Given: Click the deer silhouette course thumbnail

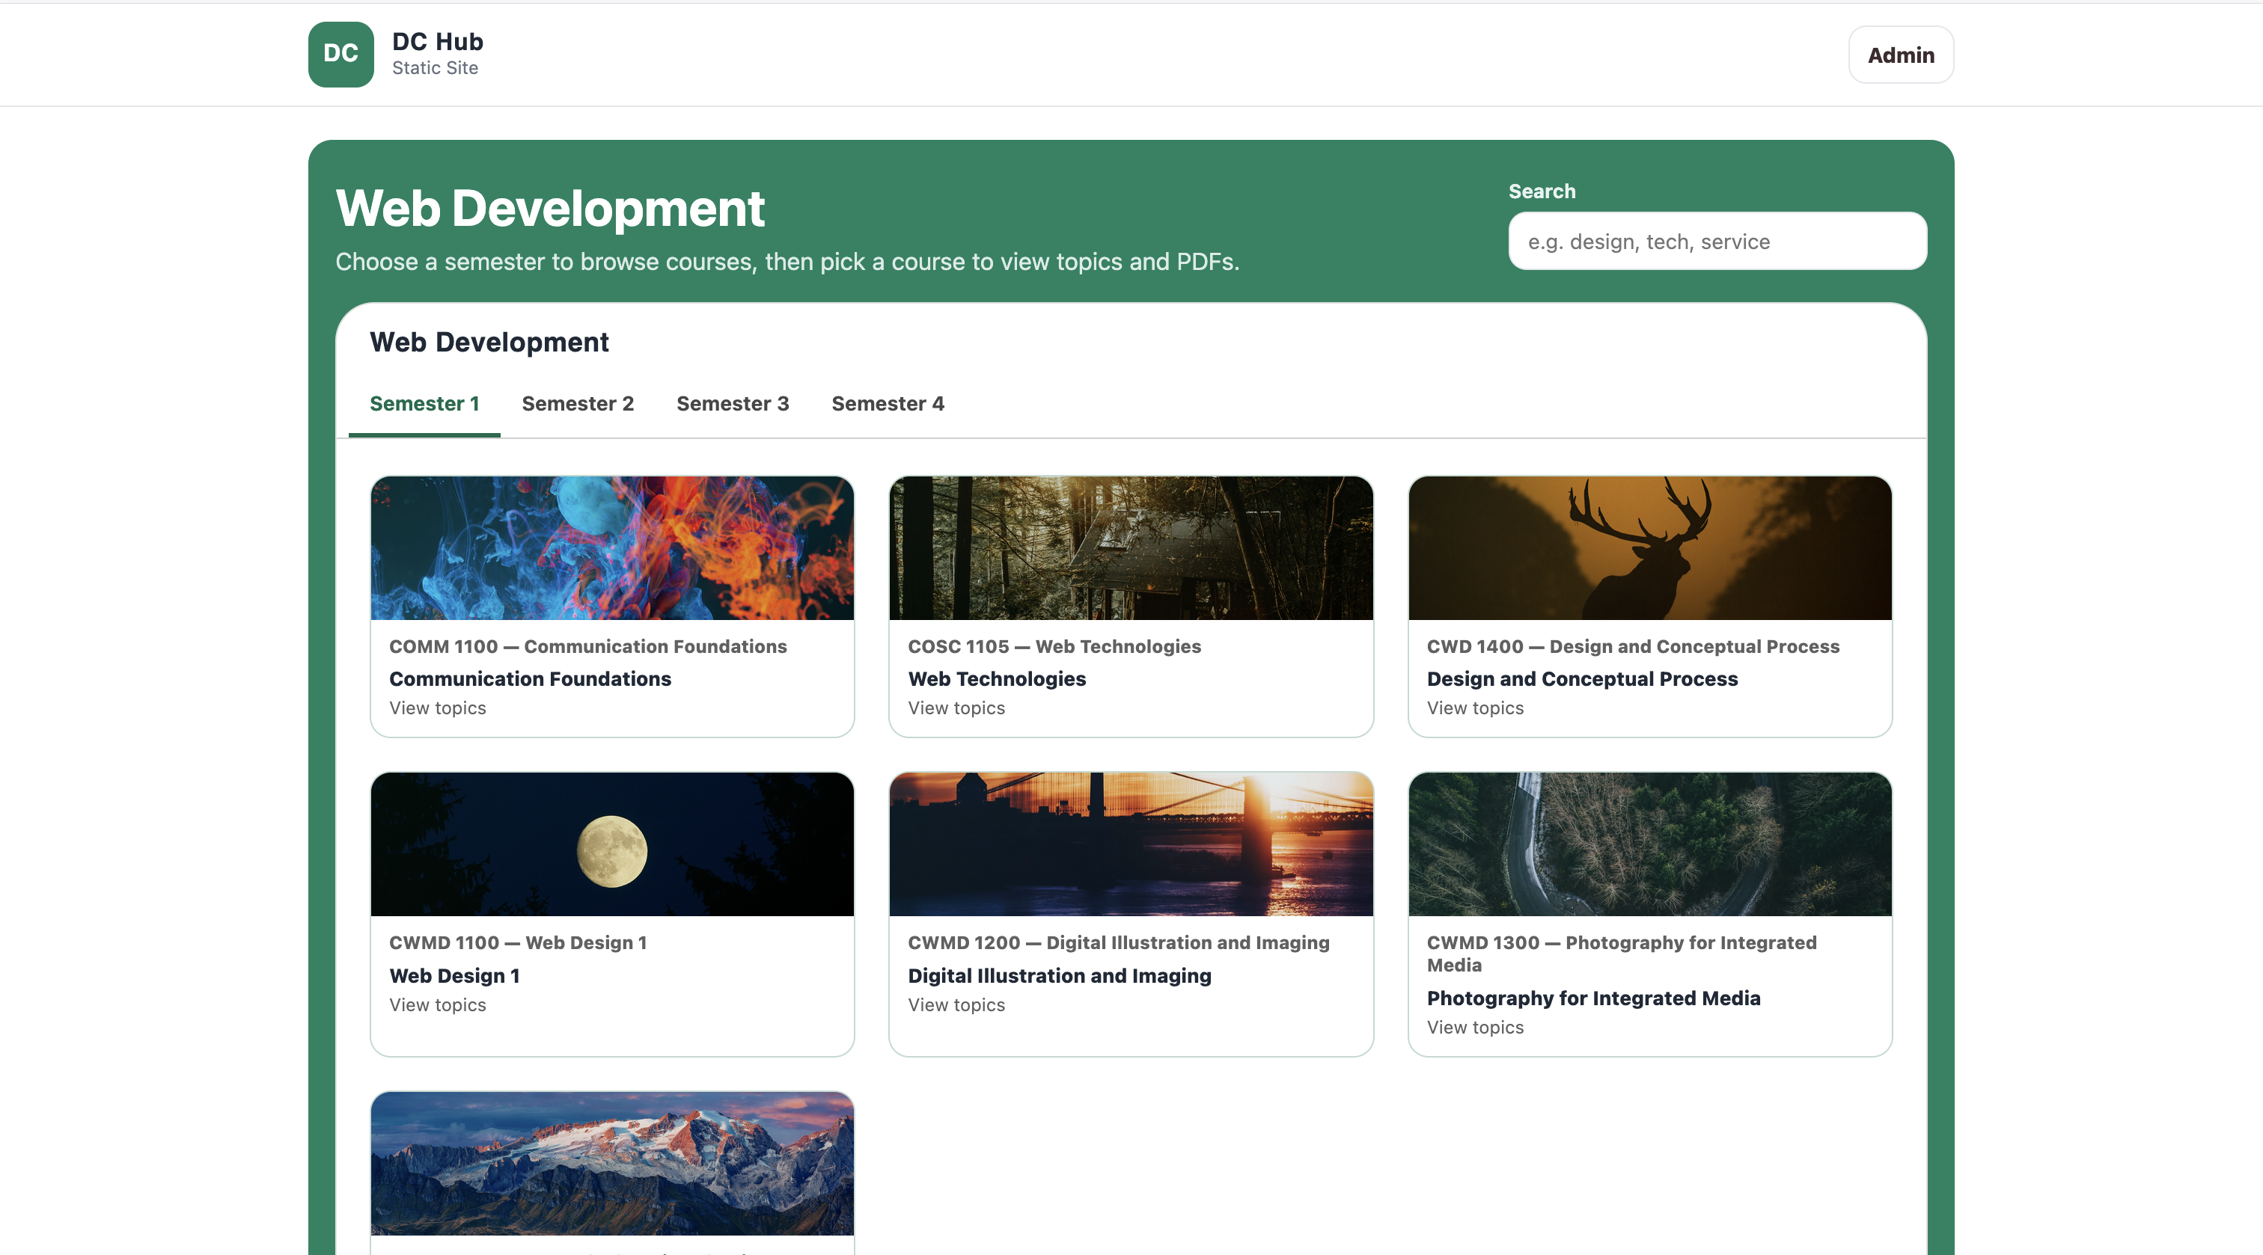Looking at the screenshot, I should (1649, 548).
